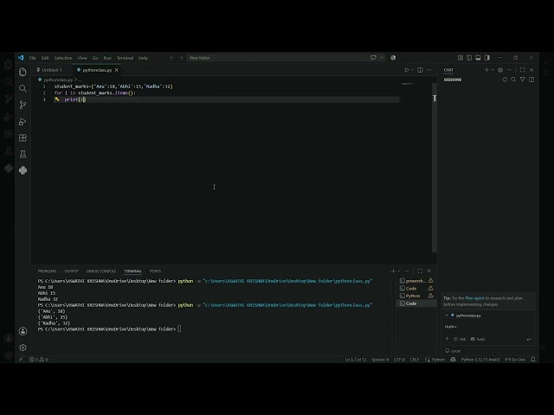Switch to the PORTS panel tab

click(155, 271)
